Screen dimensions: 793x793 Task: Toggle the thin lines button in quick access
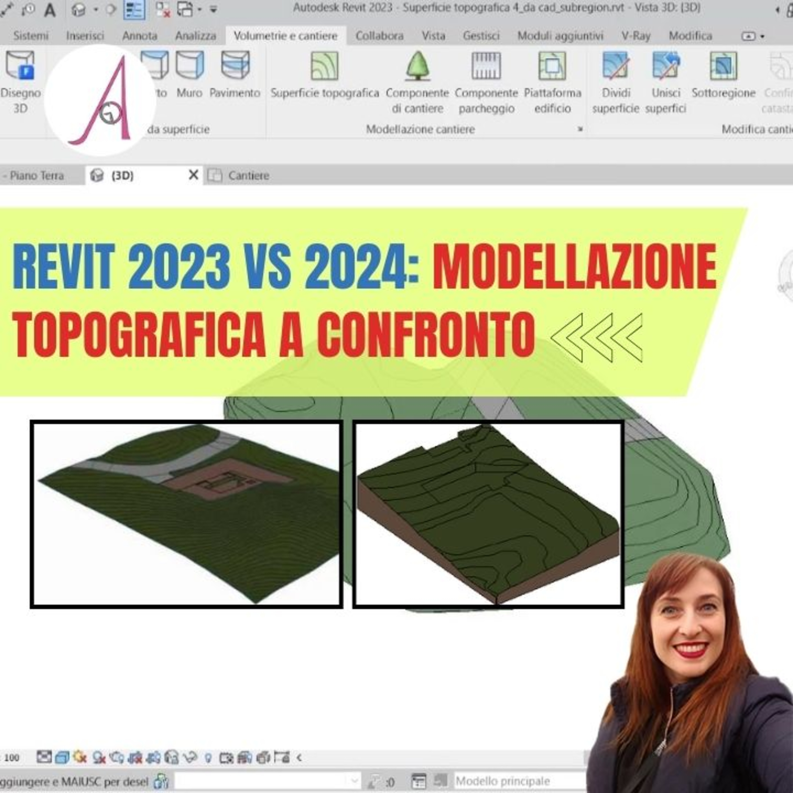135,10
